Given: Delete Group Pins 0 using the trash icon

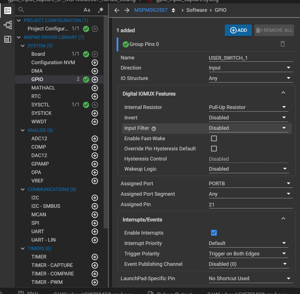Looking at the screenshot, I should tap(283, 44).
